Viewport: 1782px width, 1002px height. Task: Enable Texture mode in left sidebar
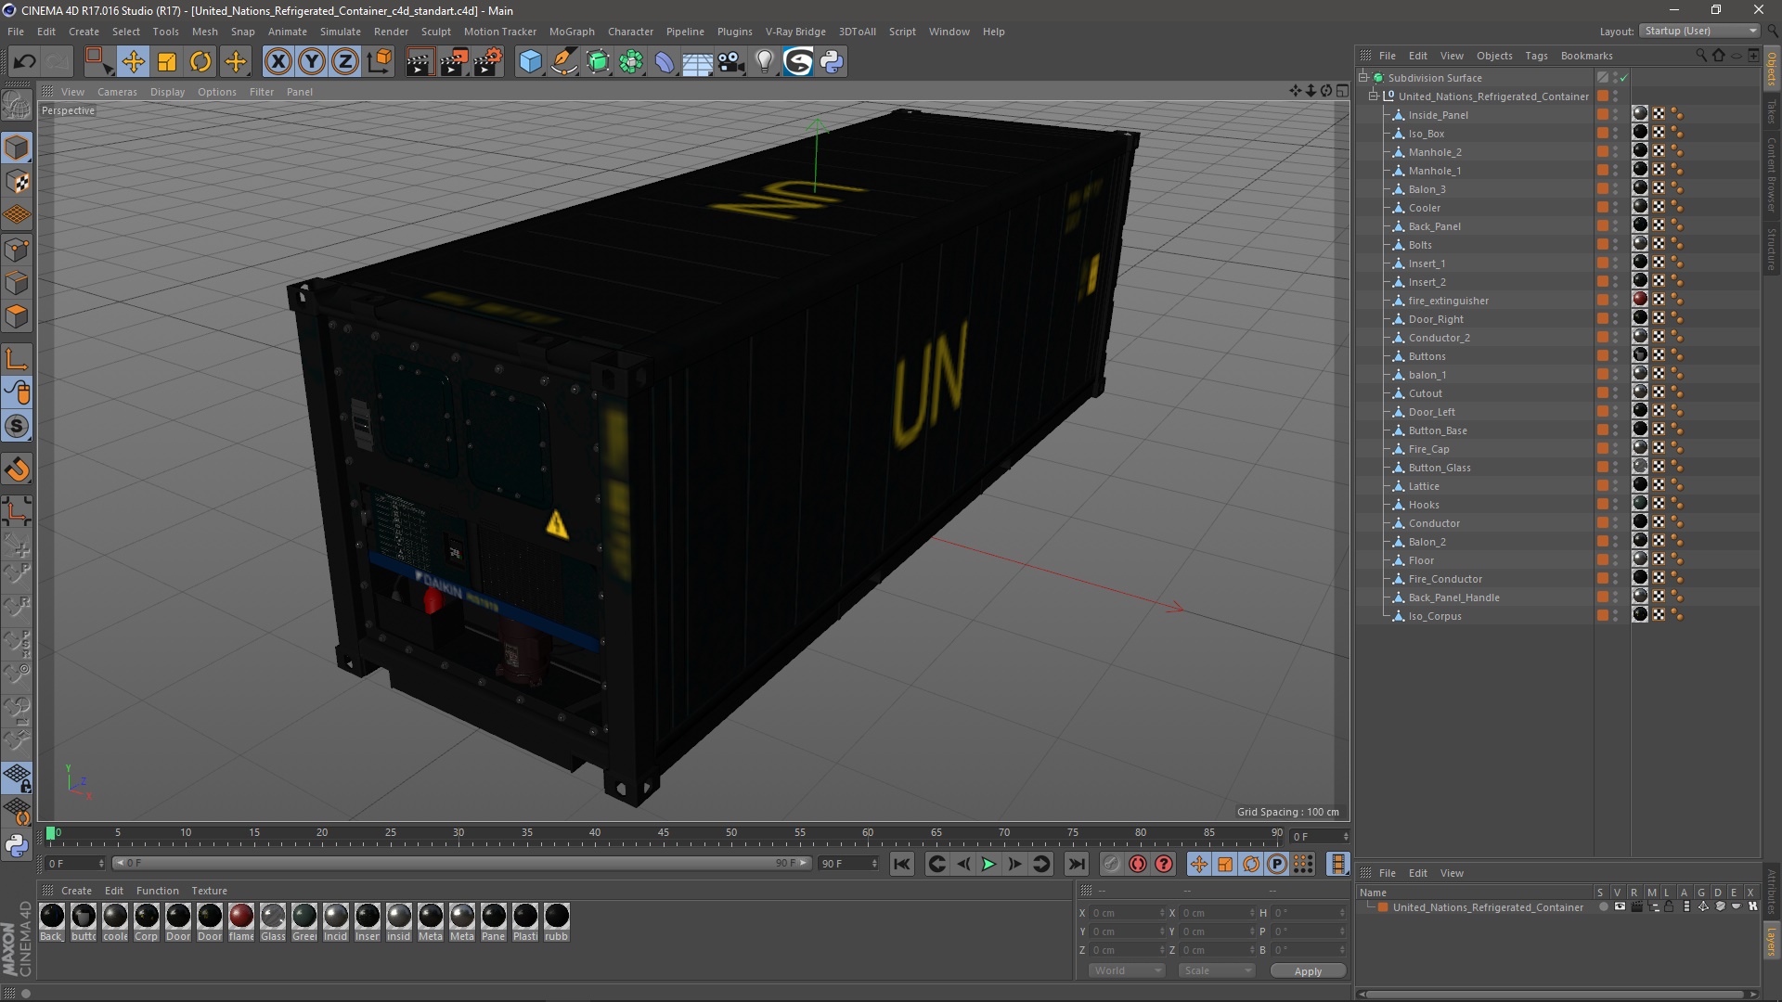click(17, 182)
